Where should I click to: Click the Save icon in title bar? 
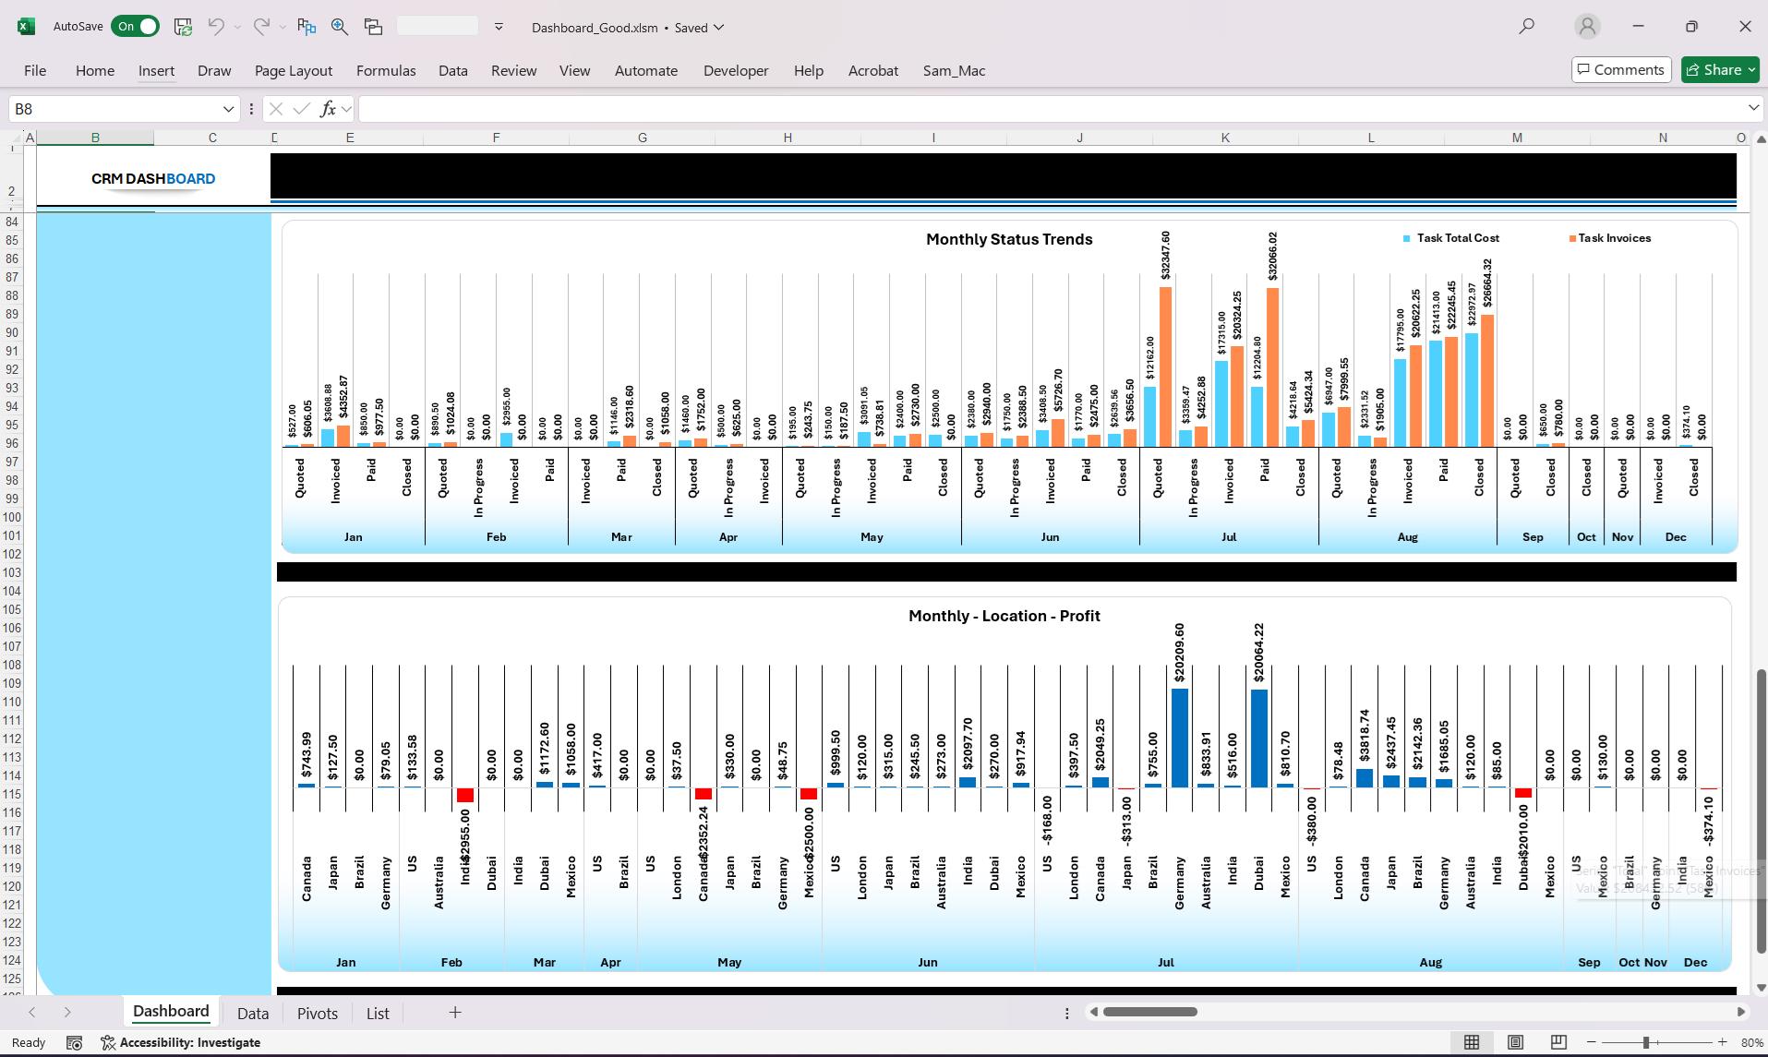(x=183, y=27)
